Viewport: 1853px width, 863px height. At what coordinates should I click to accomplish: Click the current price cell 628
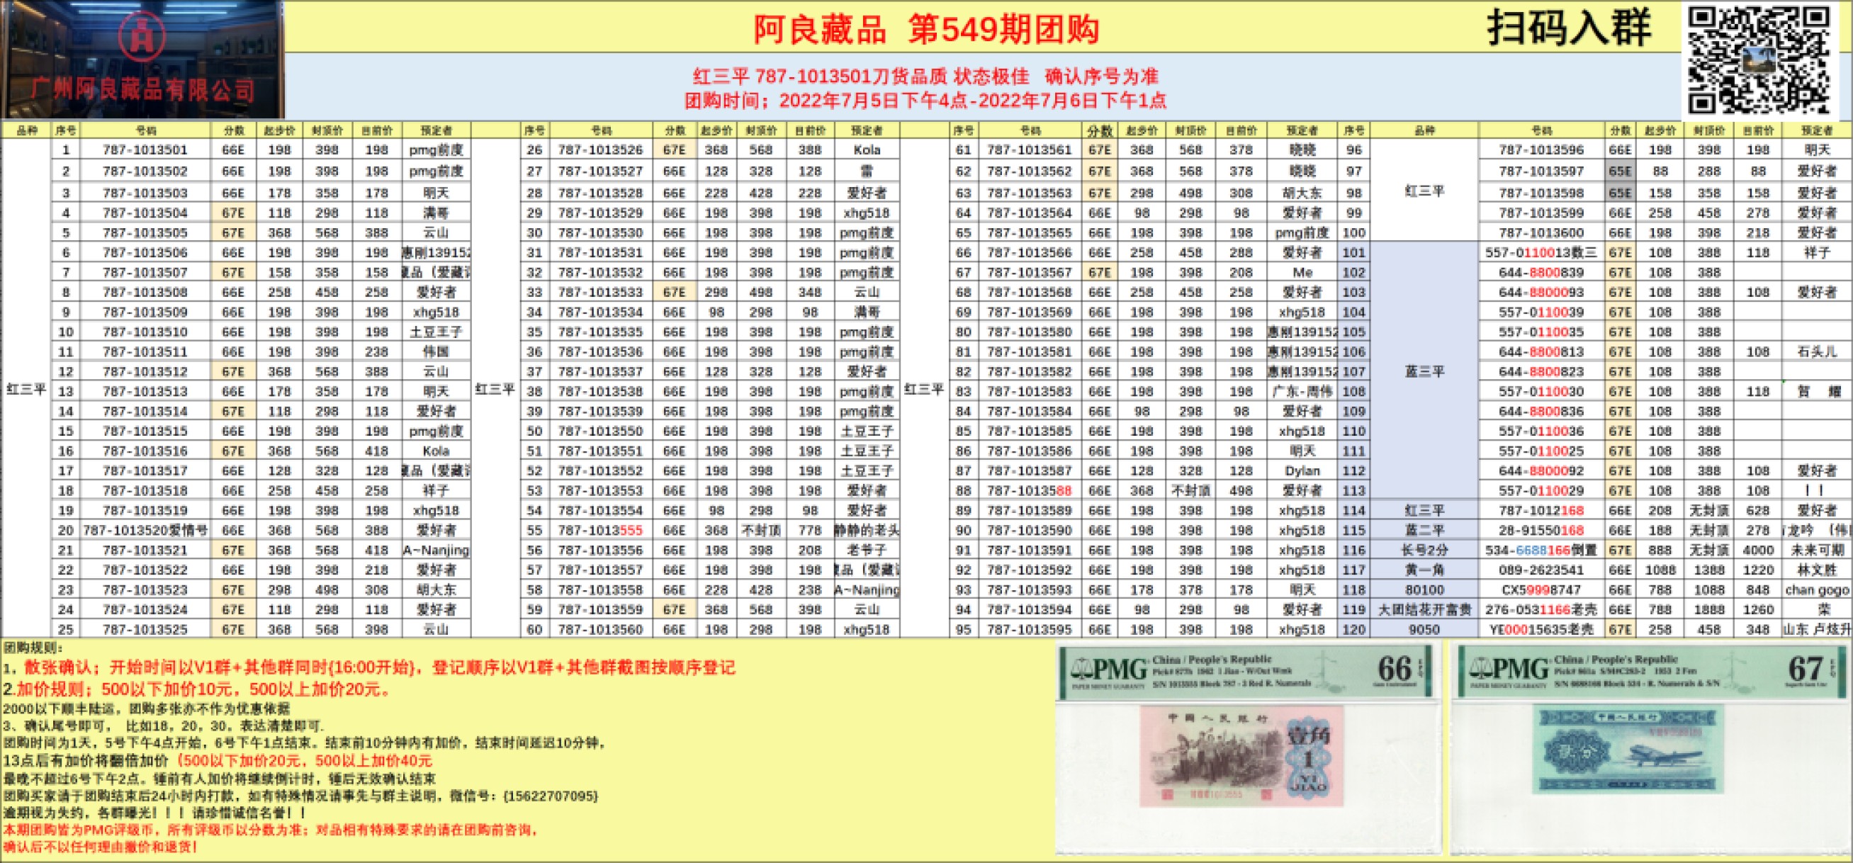click(1758, 511)
